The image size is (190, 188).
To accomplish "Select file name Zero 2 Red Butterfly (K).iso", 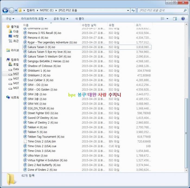I will point(44,165).
